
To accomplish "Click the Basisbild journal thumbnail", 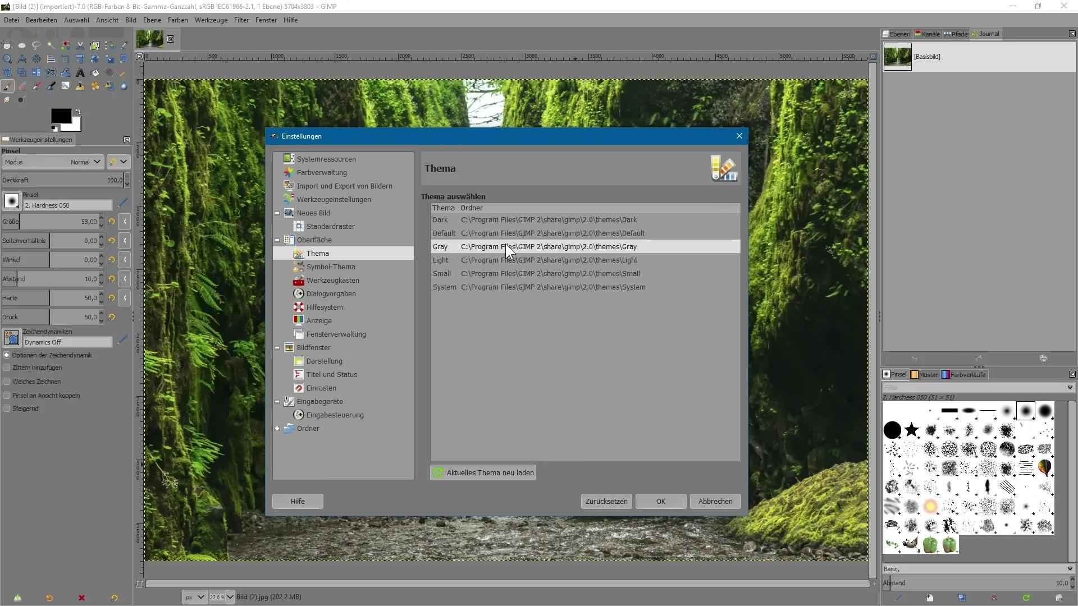I will [x=897, y=57].
